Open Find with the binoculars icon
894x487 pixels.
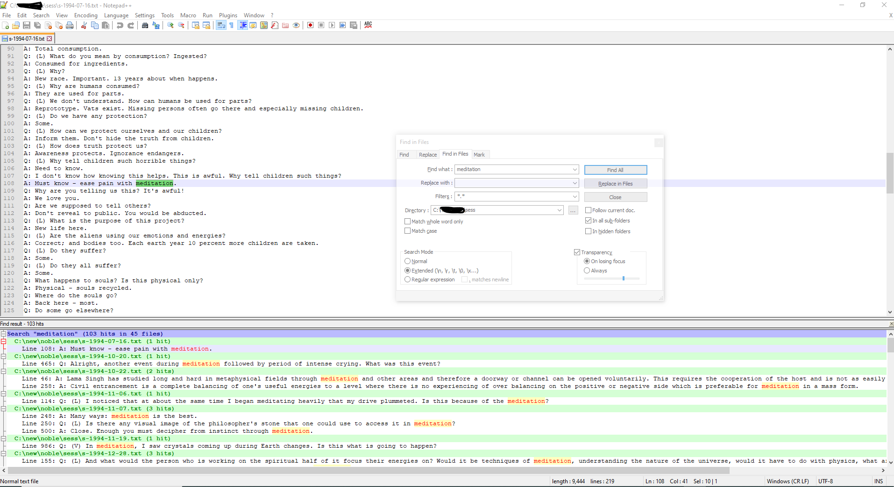pyautogui.click(x=145, y=25)
